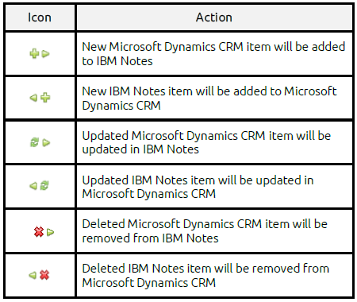Click the green plus icon with right arrow
This screenshot has width=357, height=302.
pyautogui.click(x=40, y=54)
